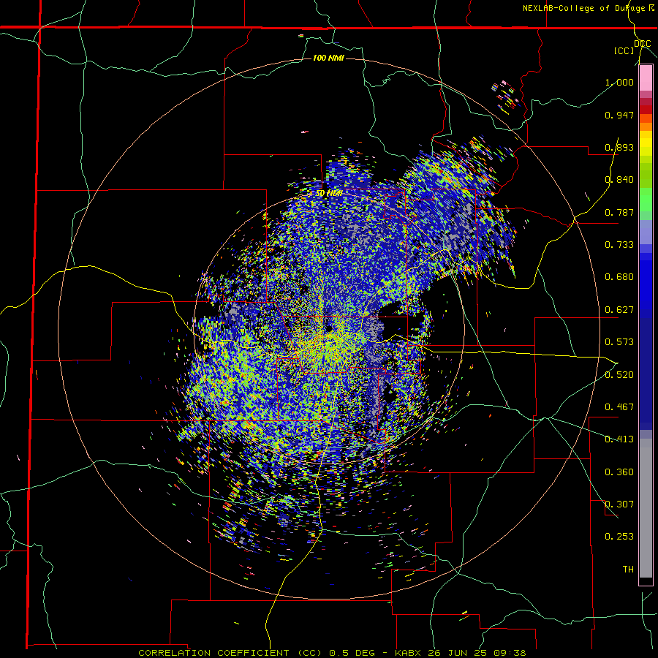Click the 0.627 color scale label
Screen dimensions: 658x658
pos(619,310)
